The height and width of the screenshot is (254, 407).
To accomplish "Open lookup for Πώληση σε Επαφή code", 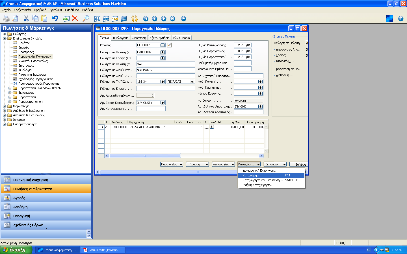I will pyautogui.click(x=163, y=58).
